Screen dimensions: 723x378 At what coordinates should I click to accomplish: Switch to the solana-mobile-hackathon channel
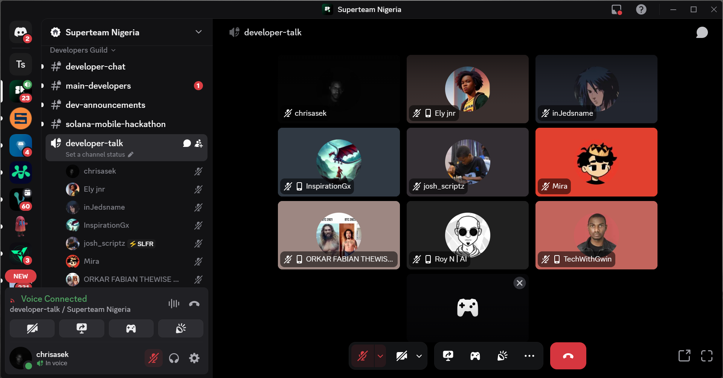(115, 124)
